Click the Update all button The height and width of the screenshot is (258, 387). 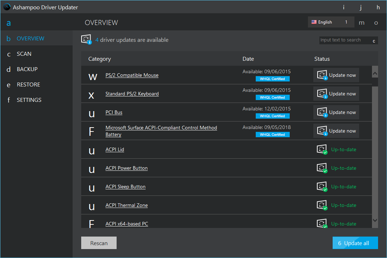(355, 243)
